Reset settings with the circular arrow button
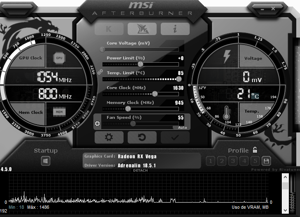Viewport: 300px width, 217px height. pyautogui.click(x=142, y=137)
